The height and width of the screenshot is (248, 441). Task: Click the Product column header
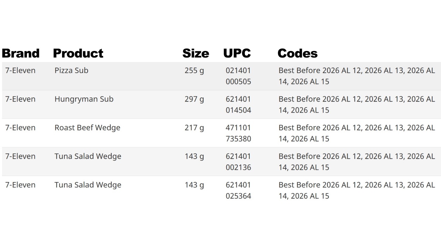[78, 53]
